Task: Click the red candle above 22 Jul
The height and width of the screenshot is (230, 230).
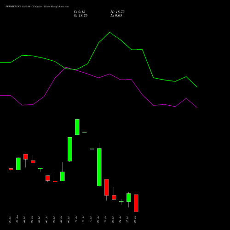Action: coord(107,187)
